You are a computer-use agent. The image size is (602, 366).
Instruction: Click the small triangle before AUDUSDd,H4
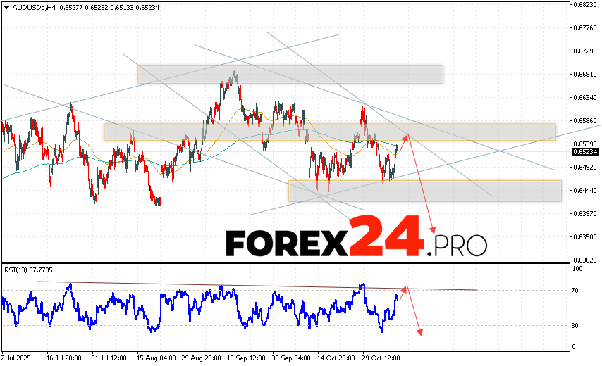5,7
